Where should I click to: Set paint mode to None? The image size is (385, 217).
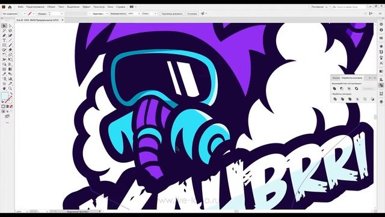click(11, 107)
